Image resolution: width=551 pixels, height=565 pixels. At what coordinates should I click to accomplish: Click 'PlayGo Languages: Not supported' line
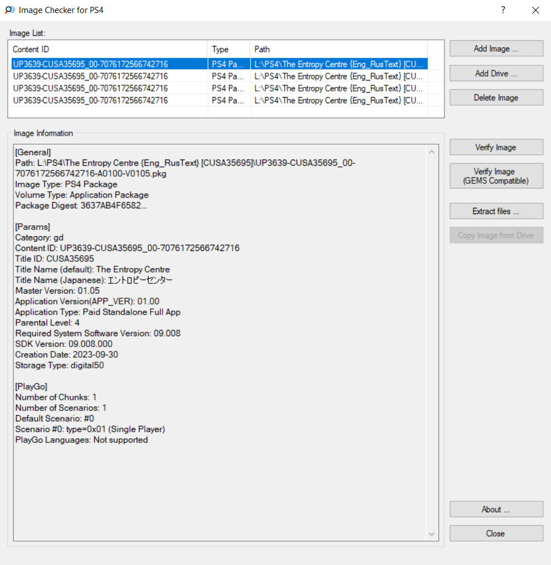click(x=81, y=440)
